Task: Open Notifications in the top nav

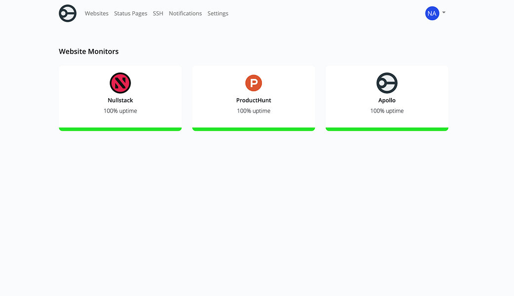Action: (185, 13)
